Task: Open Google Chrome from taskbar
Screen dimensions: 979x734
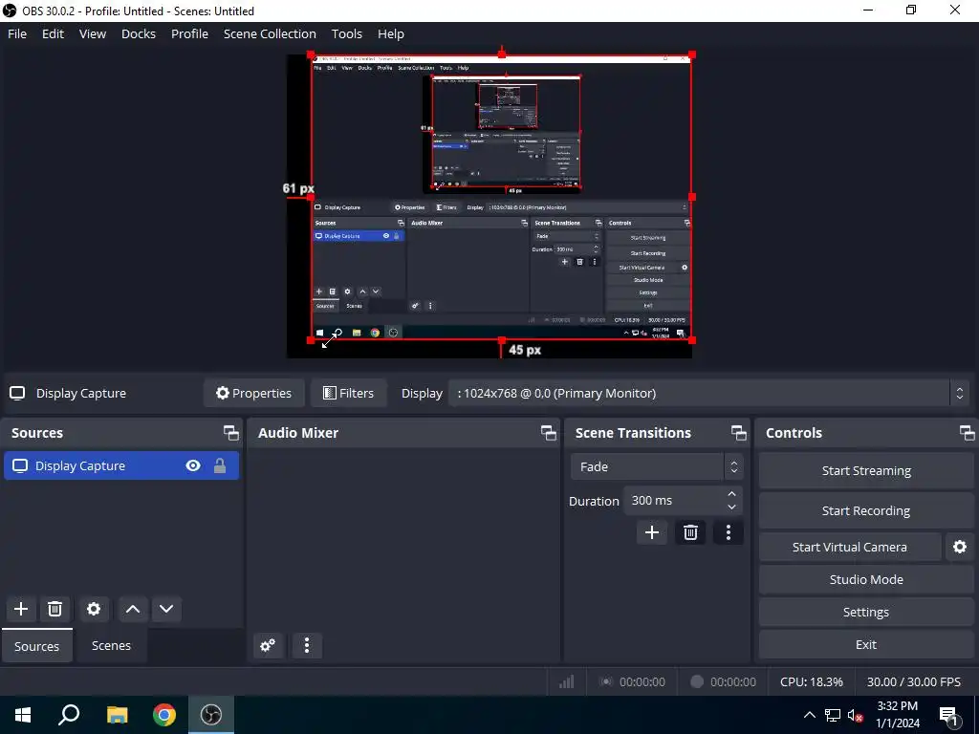Action: pos(164,715)
